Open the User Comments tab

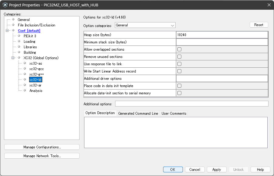[174, 113]
